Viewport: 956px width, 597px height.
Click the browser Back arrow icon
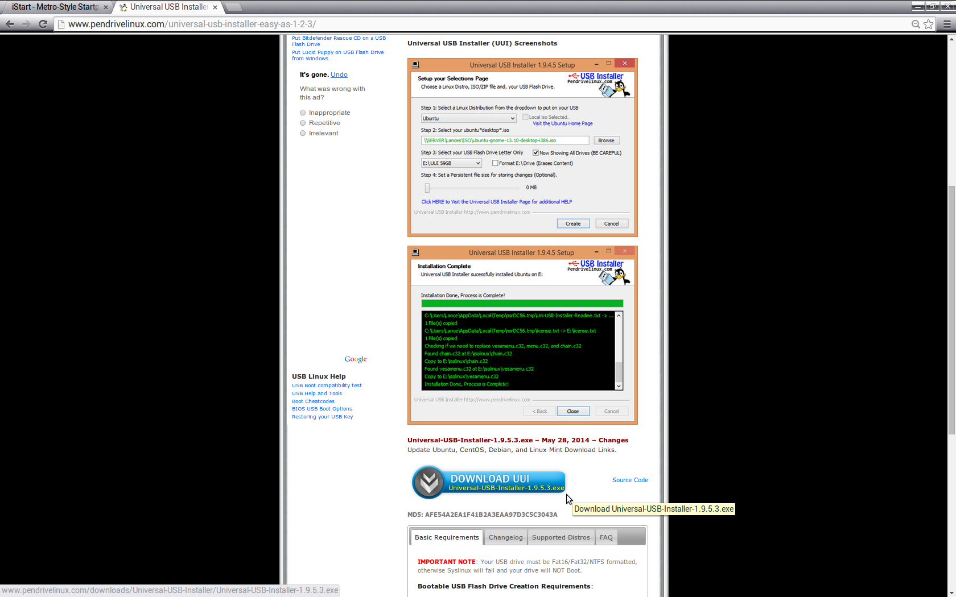(x=10, y=24)
